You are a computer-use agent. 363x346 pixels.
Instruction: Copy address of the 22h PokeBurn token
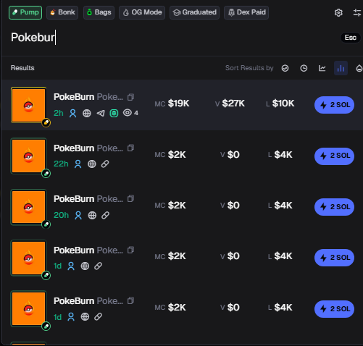130,148
